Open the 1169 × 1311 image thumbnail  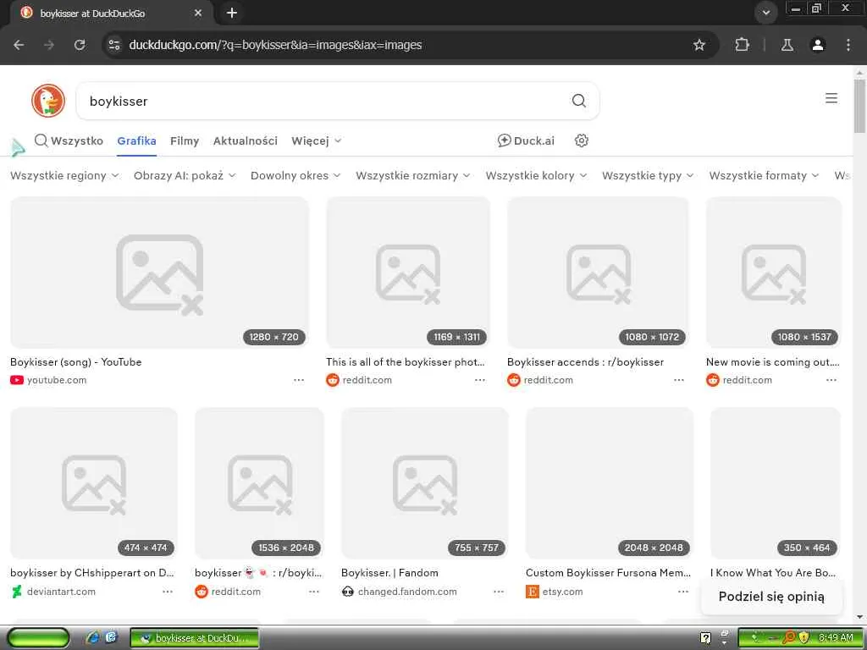click(x=408, y=273)
